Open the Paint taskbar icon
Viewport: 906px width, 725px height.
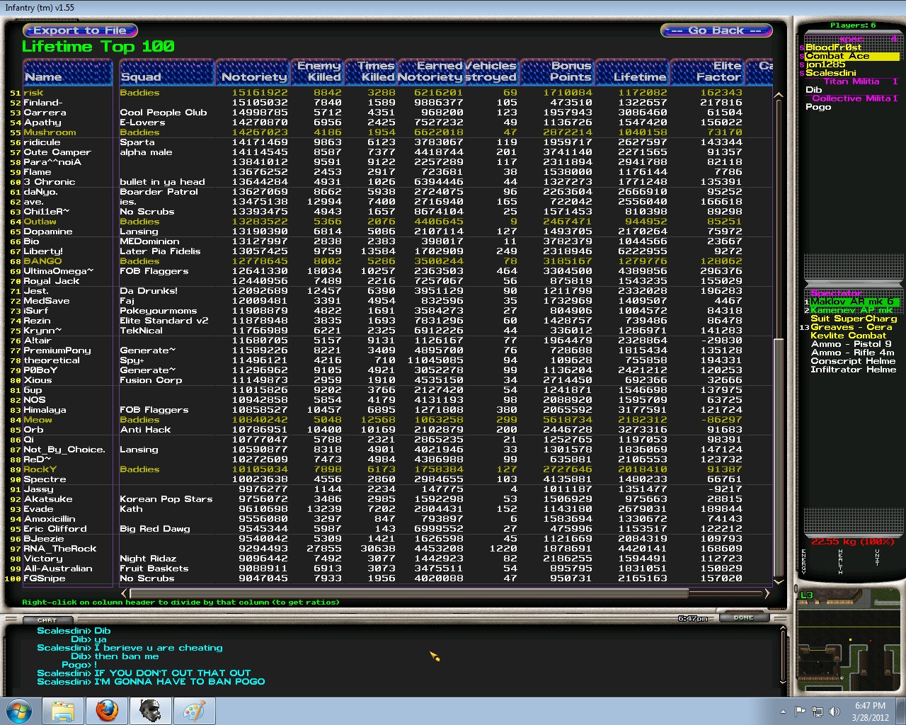pyautogui.click(x=193, y=710)
